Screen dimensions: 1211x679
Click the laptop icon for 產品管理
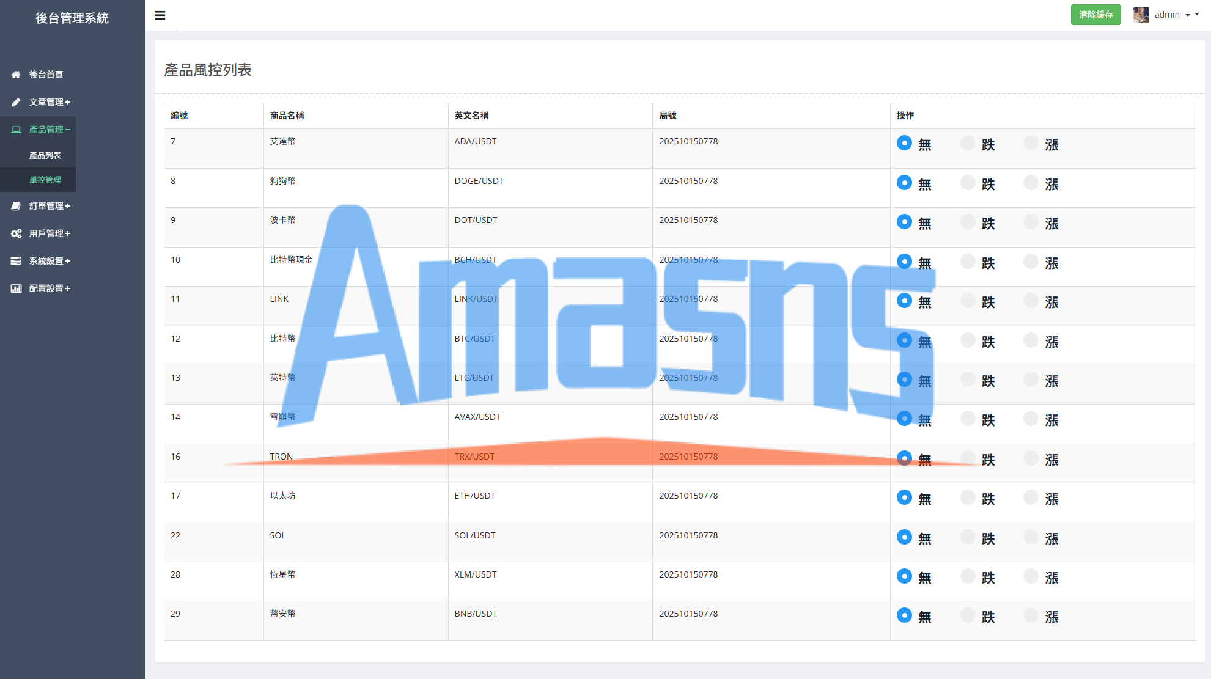16,130
